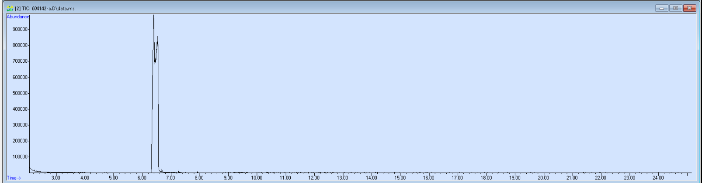Click the 100000 abundance tick label
The width and height of the screenshot is (702, 183).
[20, 157]
